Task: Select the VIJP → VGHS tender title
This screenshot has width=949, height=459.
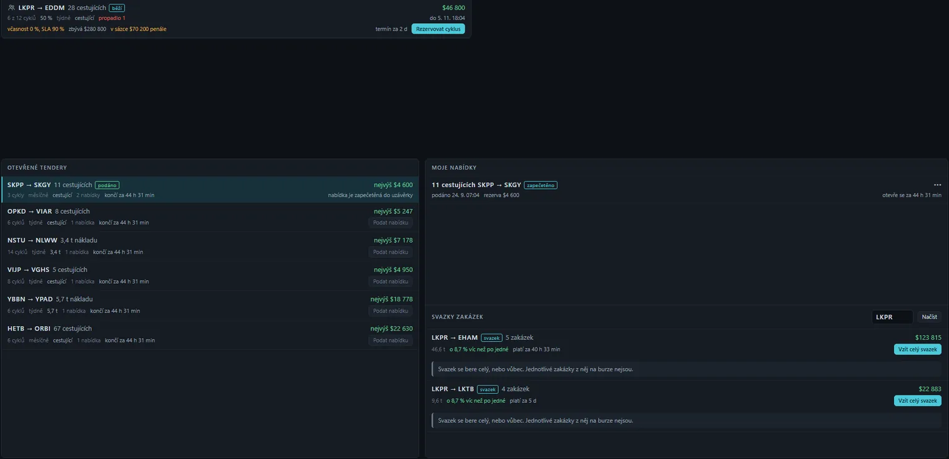Action: (29, 270)
